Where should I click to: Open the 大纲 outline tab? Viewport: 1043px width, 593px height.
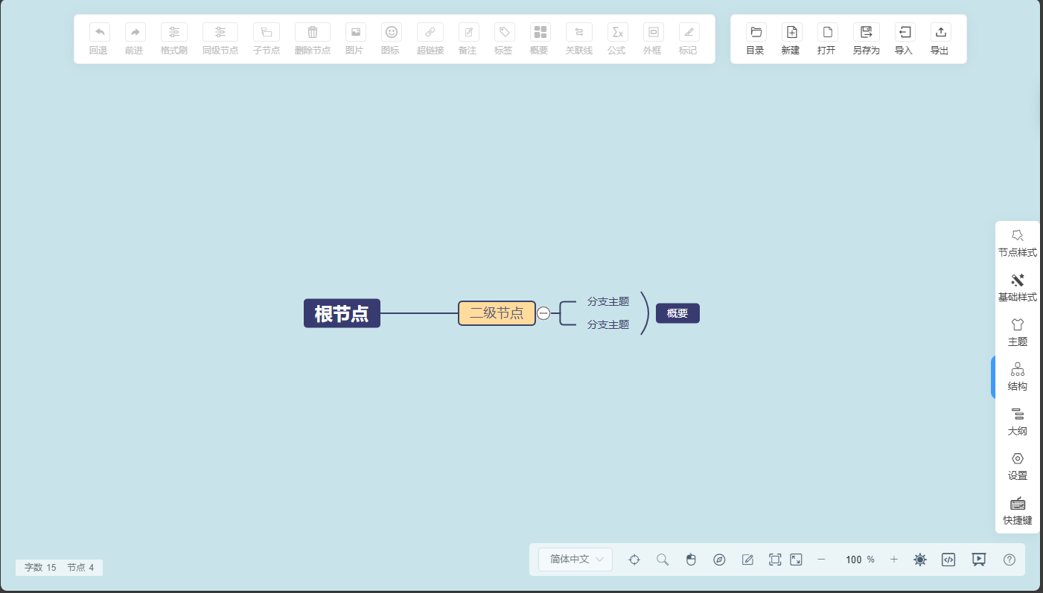click(x=1017, y=421)
